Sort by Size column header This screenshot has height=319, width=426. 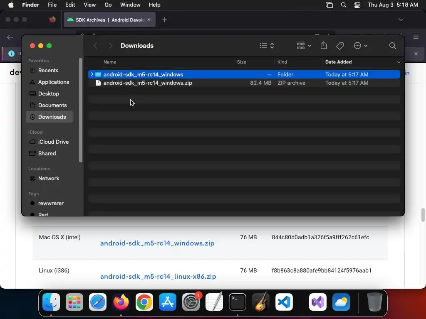[x=241, y=62]
